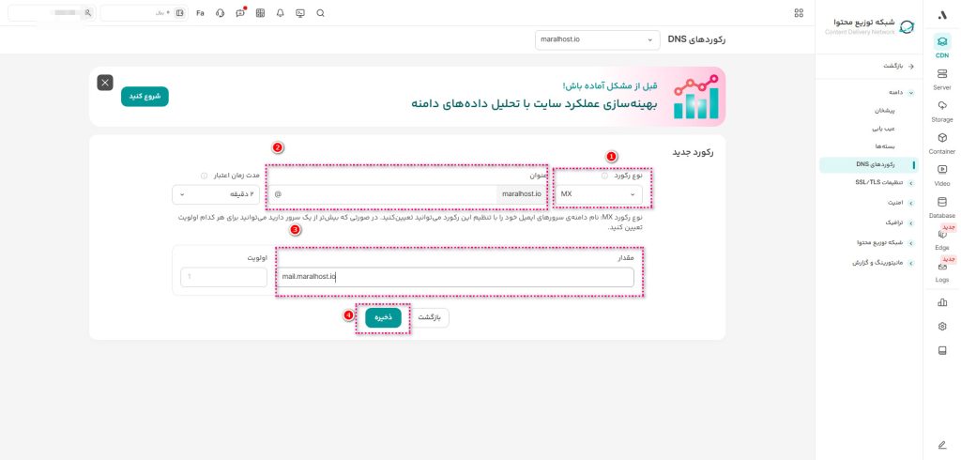The width and height of the screenshot is (961, 460).
Task: Open the CDN product in the sidebar
Action: click(942, 47)
